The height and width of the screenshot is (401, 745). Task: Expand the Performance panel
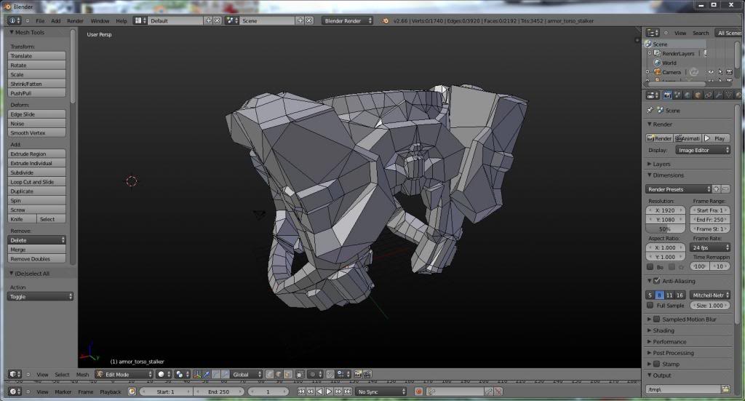tap(669, 341)
